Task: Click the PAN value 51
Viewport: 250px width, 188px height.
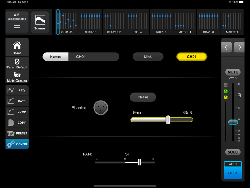Action: click(x=127, y=154)
